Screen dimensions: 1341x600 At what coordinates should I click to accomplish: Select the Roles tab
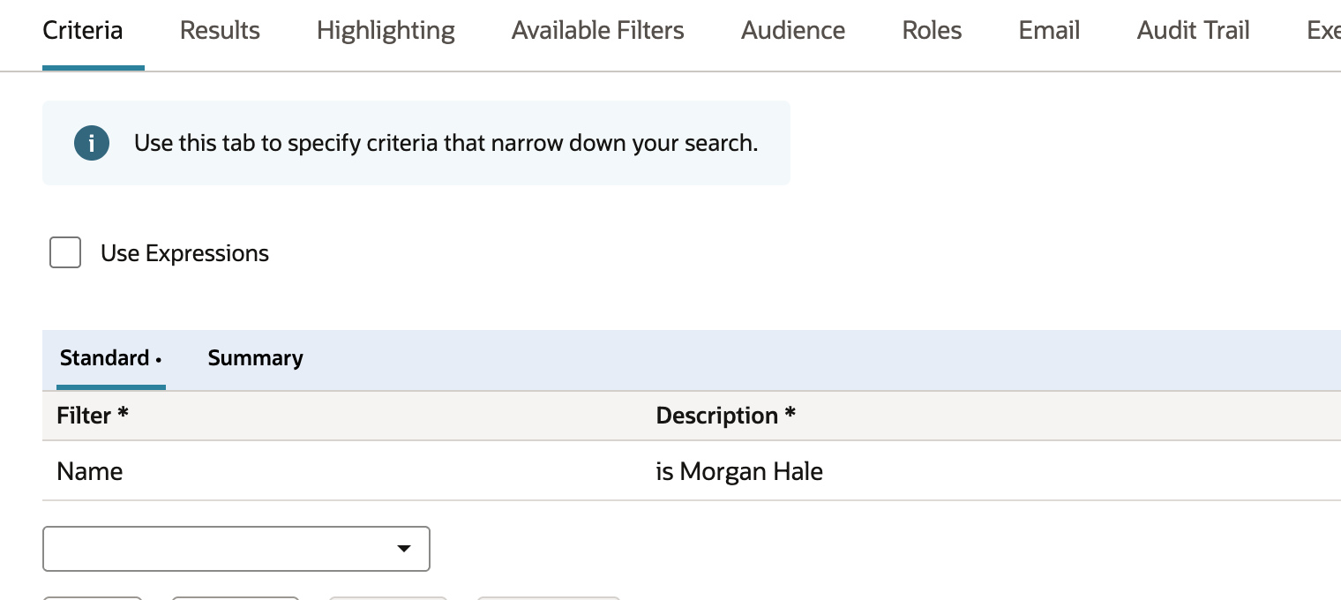932,31
